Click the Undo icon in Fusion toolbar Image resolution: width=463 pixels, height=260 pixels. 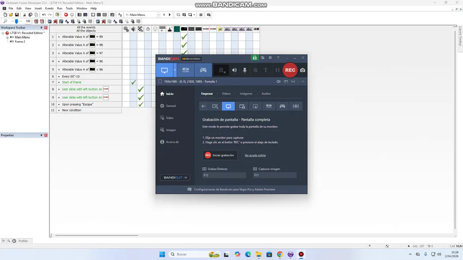(x=44, y=15)
